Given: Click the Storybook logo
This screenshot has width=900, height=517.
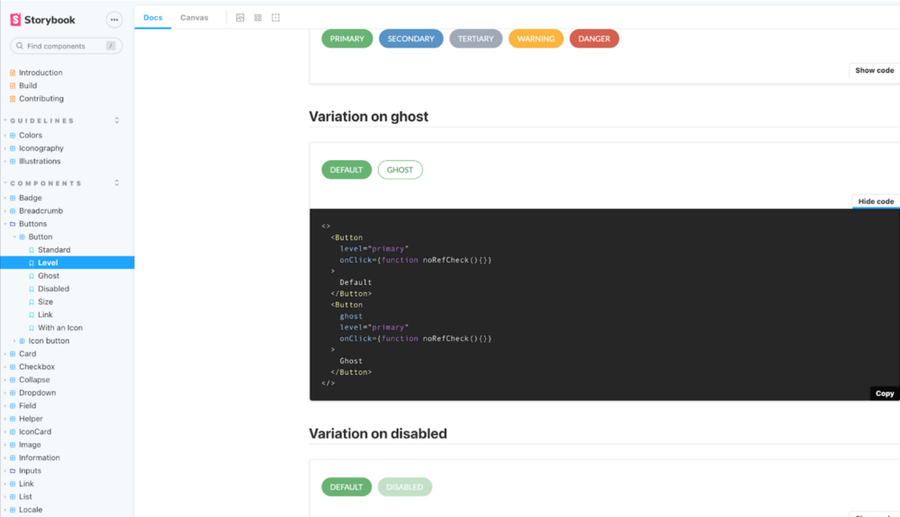Looking at the screenshot, I should click(x=42, y=20).
